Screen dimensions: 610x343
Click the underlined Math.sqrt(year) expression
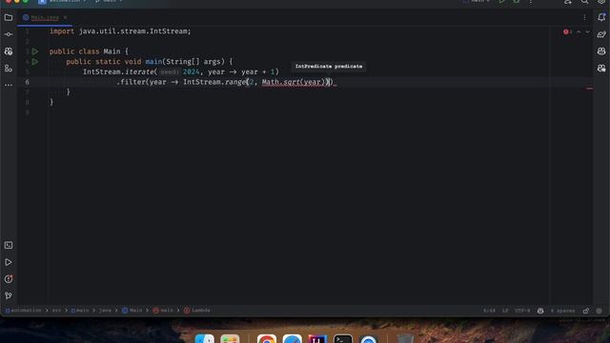coord(294,82)
